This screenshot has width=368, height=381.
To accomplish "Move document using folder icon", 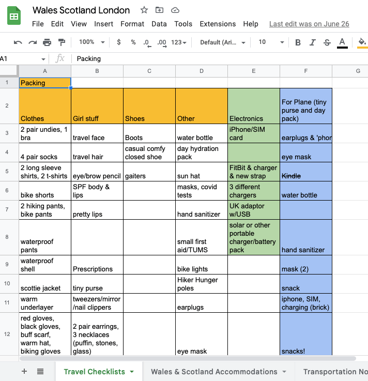I will tap(159, 10).
